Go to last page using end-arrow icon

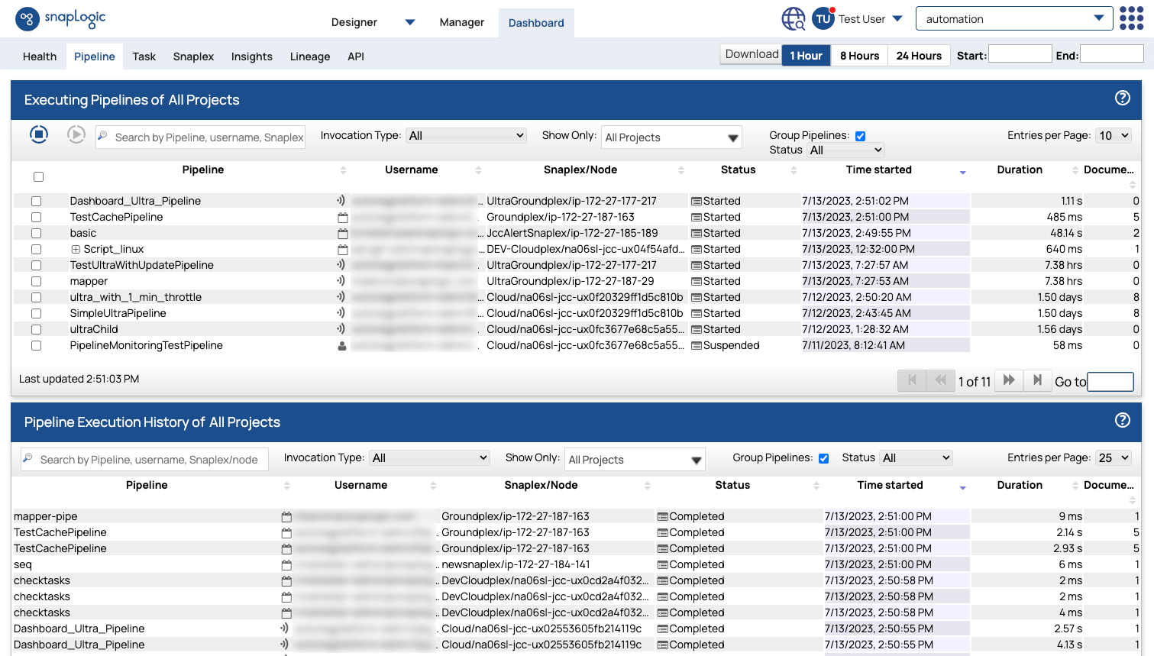coord(1037,380)
